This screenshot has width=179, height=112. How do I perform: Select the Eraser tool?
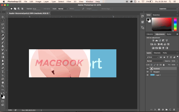pos(3,53)
